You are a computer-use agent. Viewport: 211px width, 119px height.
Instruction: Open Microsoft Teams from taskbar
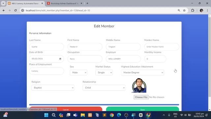(75, 115)
